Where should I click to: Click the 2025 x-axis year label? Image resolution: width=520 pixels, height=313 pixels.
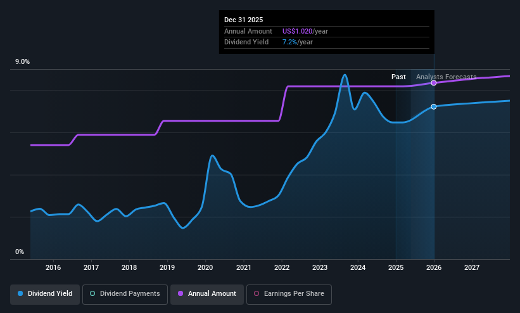[396, 267]
